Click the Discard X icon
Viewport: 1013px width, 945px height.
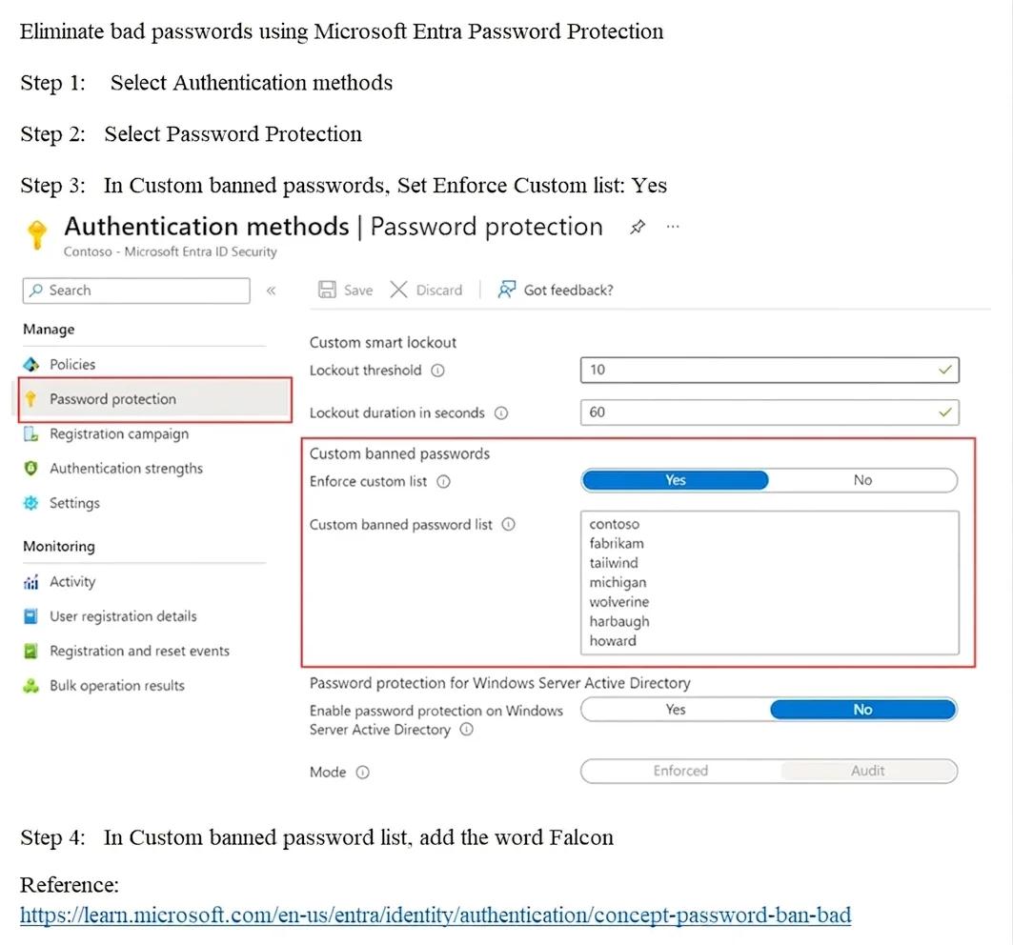point(398,290)
